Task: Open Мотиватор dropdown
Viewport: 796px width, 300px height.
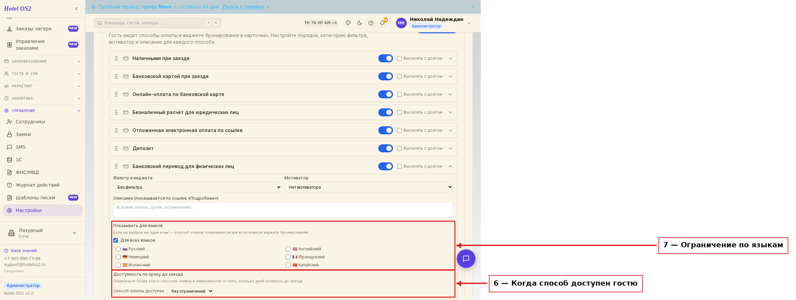Action: [x=369, y=187]
